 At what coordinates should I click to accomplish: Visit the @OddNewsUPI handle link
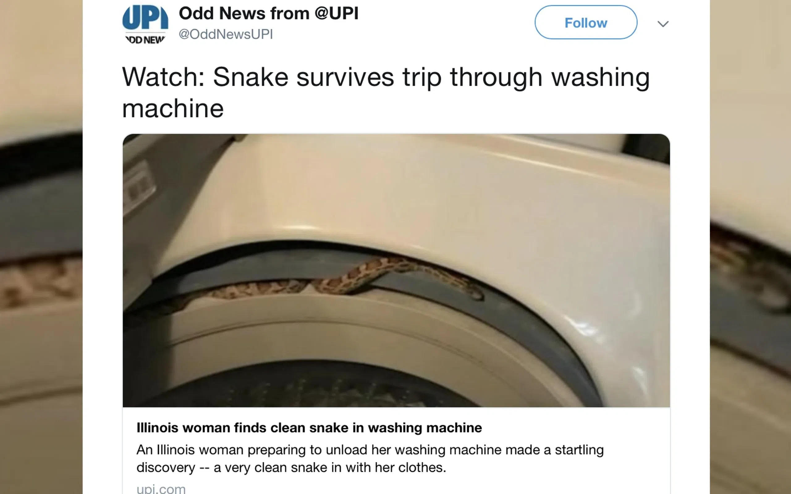[x=226, y=34]
